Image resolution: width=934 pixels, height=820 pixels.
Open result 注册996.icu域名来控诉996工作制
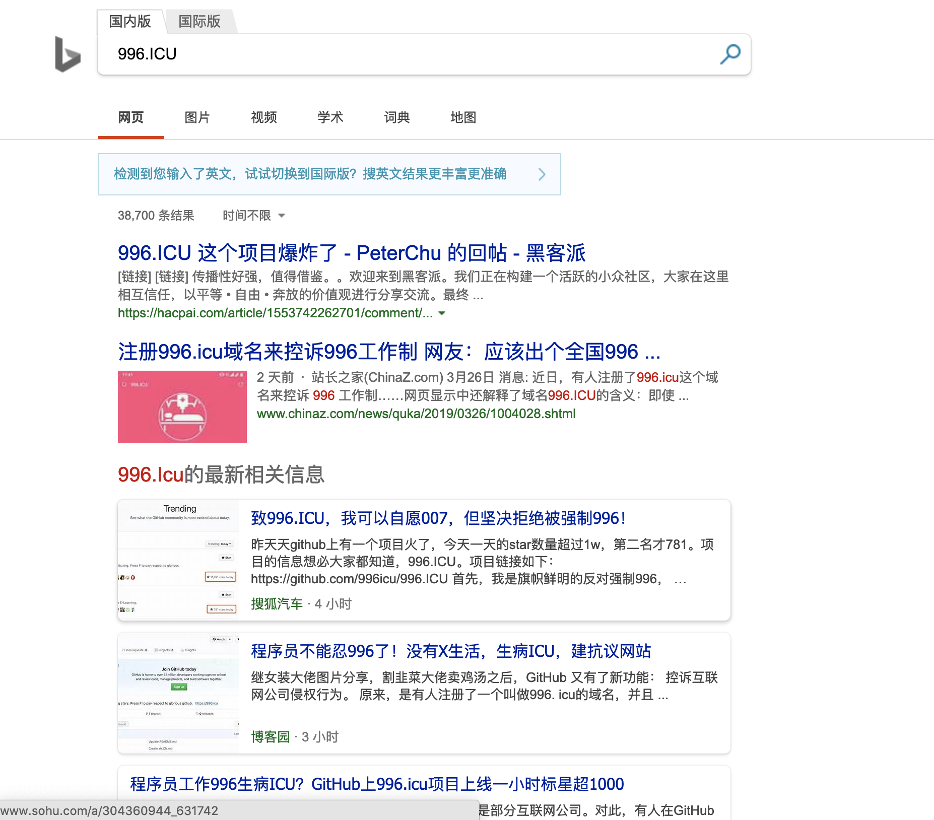389,352
